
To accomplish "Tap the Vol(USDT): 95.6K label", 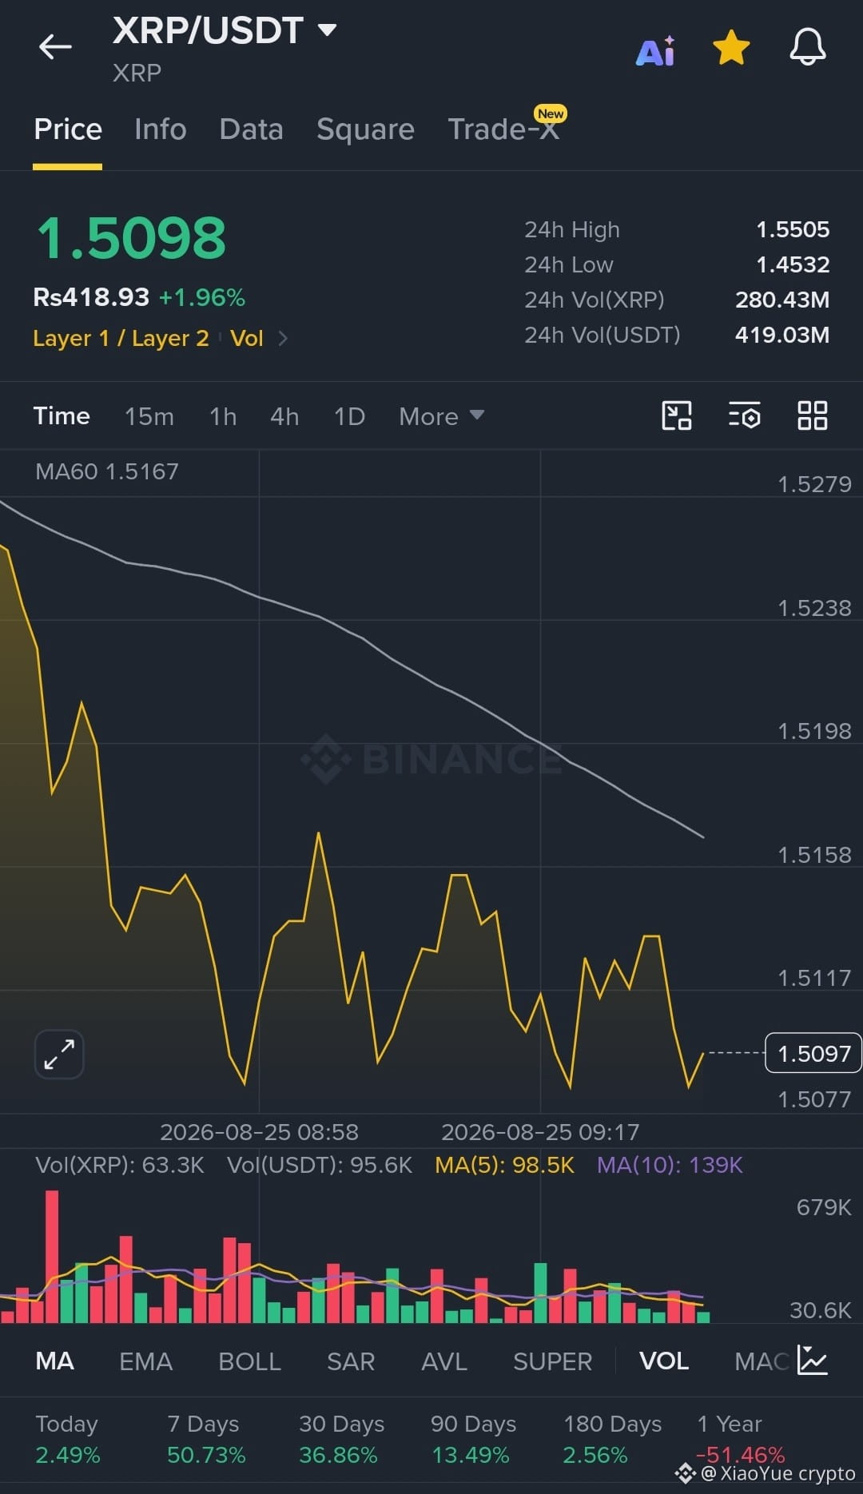I will coord(320,1165).
